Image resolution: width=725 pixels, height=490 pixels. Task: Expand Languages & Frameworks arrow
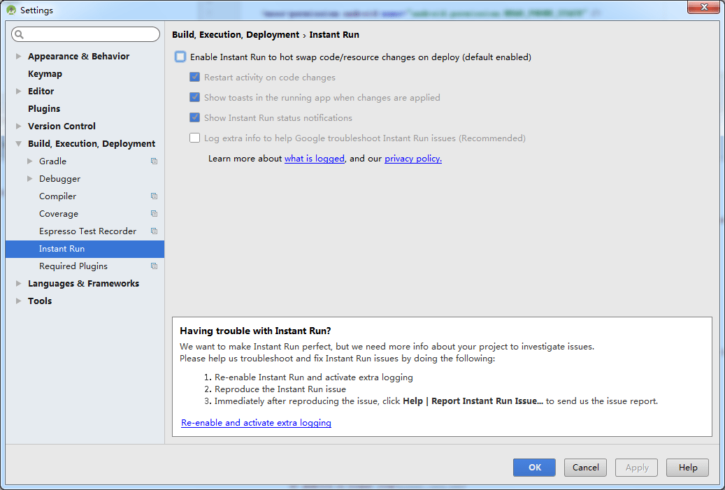click(x=18, y=283)
